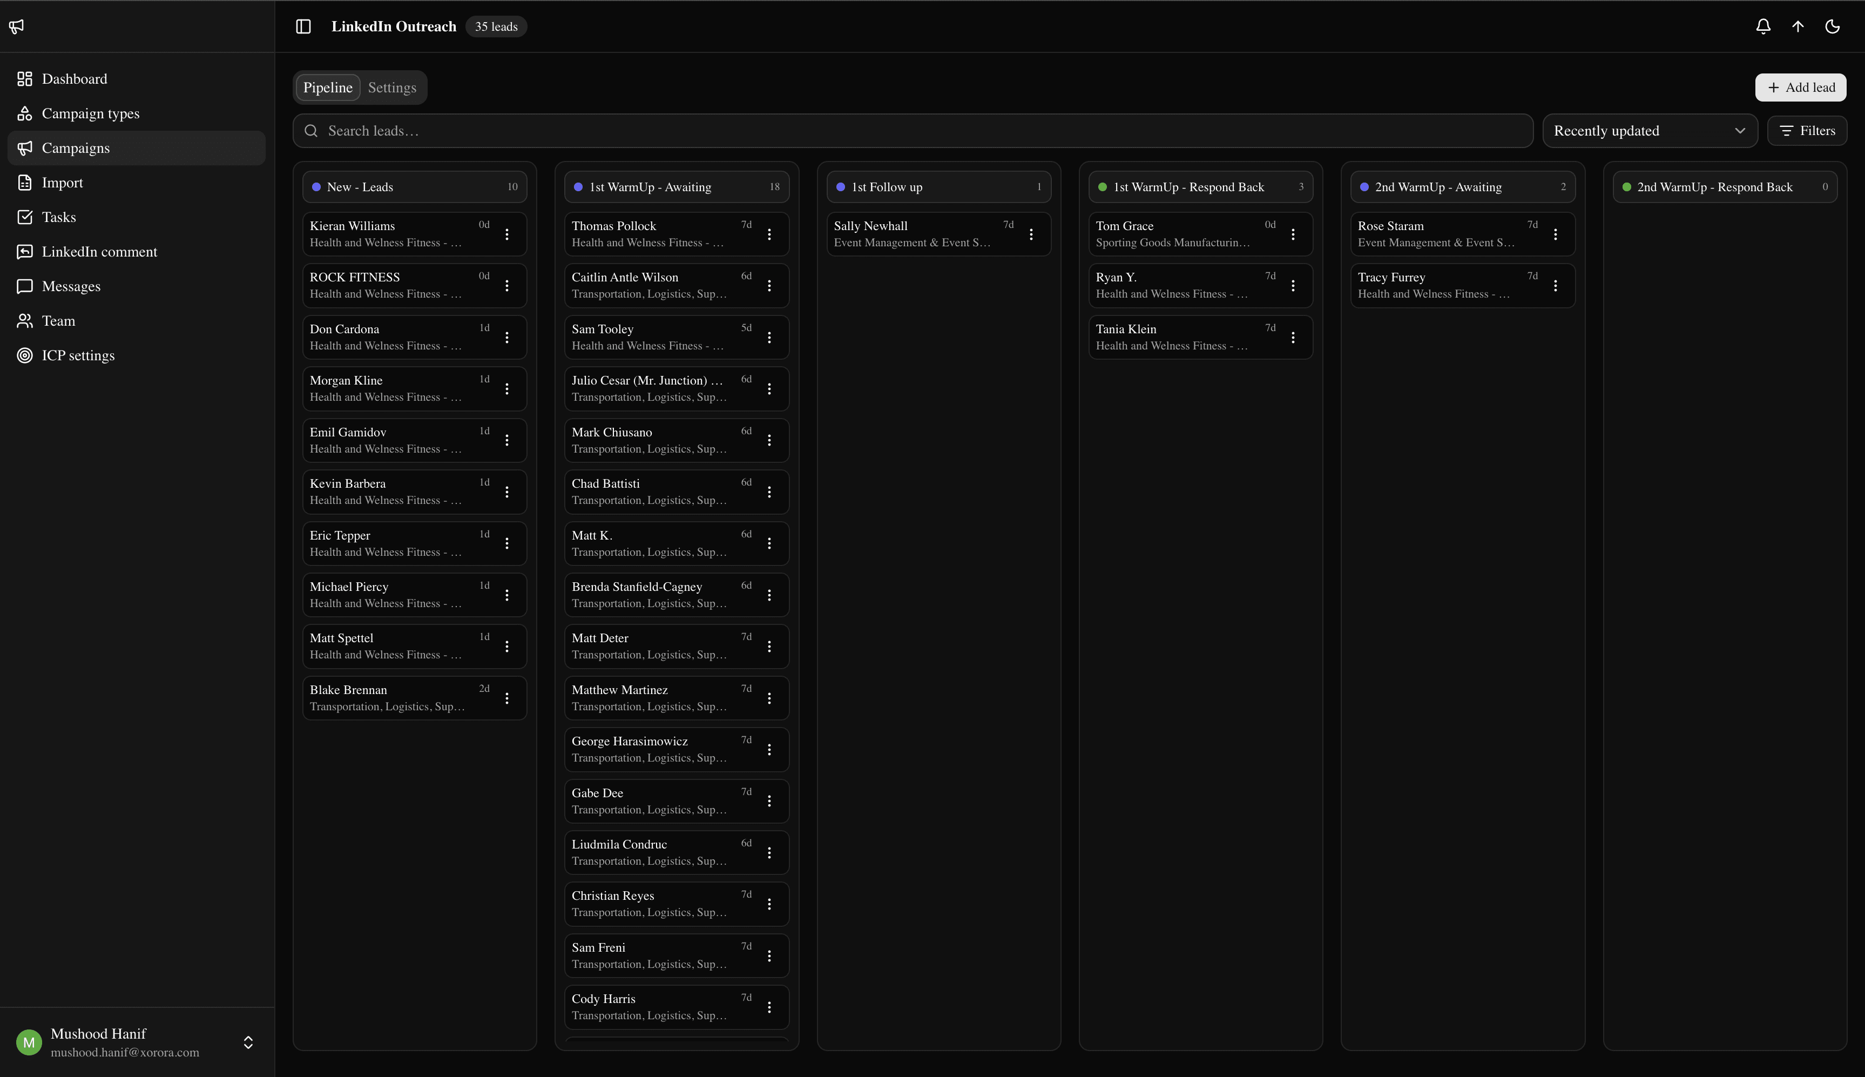Open Cody Harris card options menu
The width and height of the screenshot is (1865, 1077).
(769, 1007)
